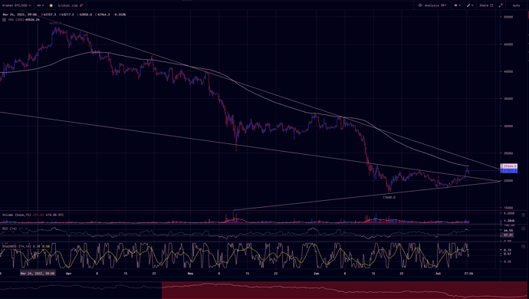Select the RSI (14) indicator label
This screenshot has width=529, height=299.
pyautogui.click(x=9, y=228)
